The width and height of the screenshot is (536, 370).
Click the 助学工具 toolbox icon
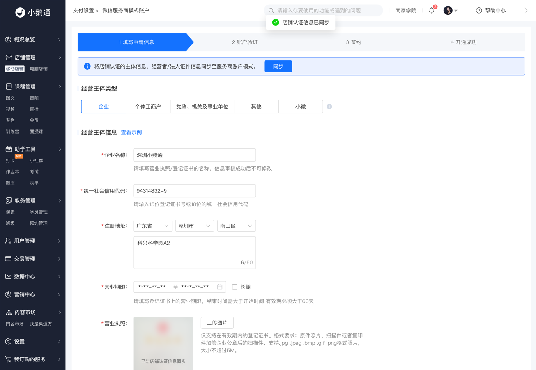pos(9,149)
